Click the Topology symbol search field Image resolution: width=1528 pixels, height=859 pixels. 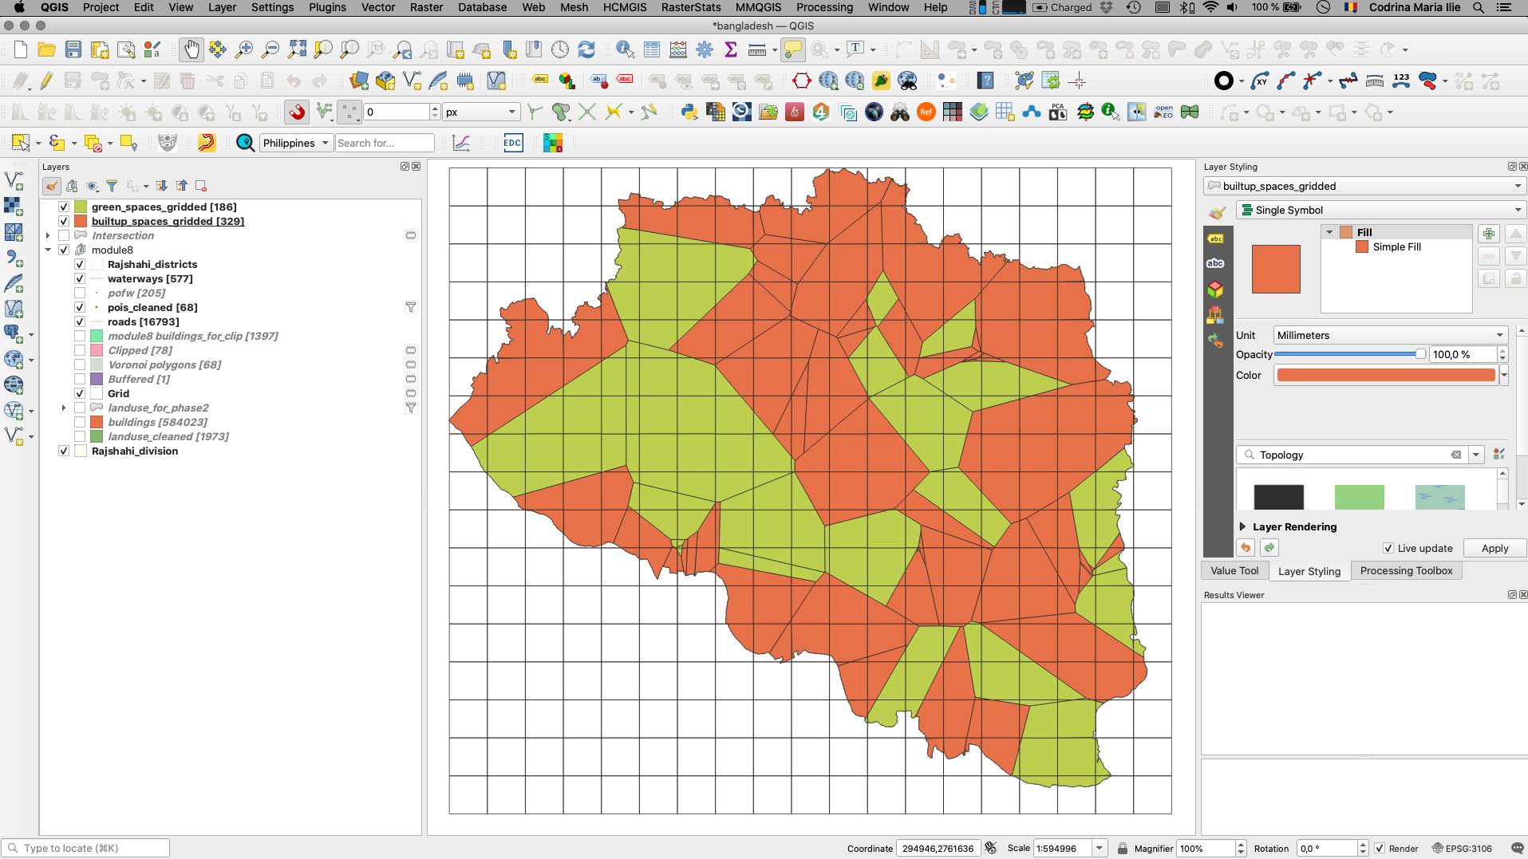click(x=1352, y=455)
